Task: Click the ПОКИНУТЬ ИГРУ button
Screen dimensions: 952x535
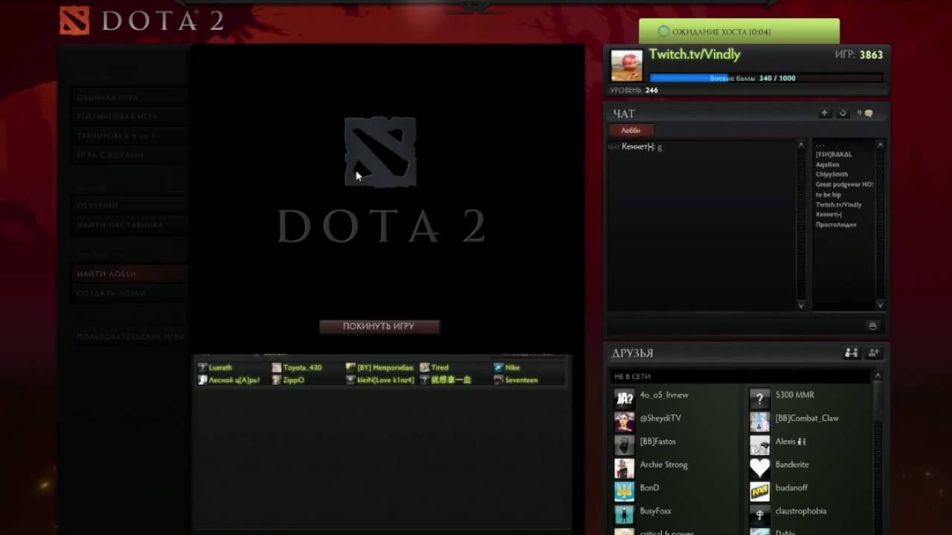Action: tap(379, 326)
